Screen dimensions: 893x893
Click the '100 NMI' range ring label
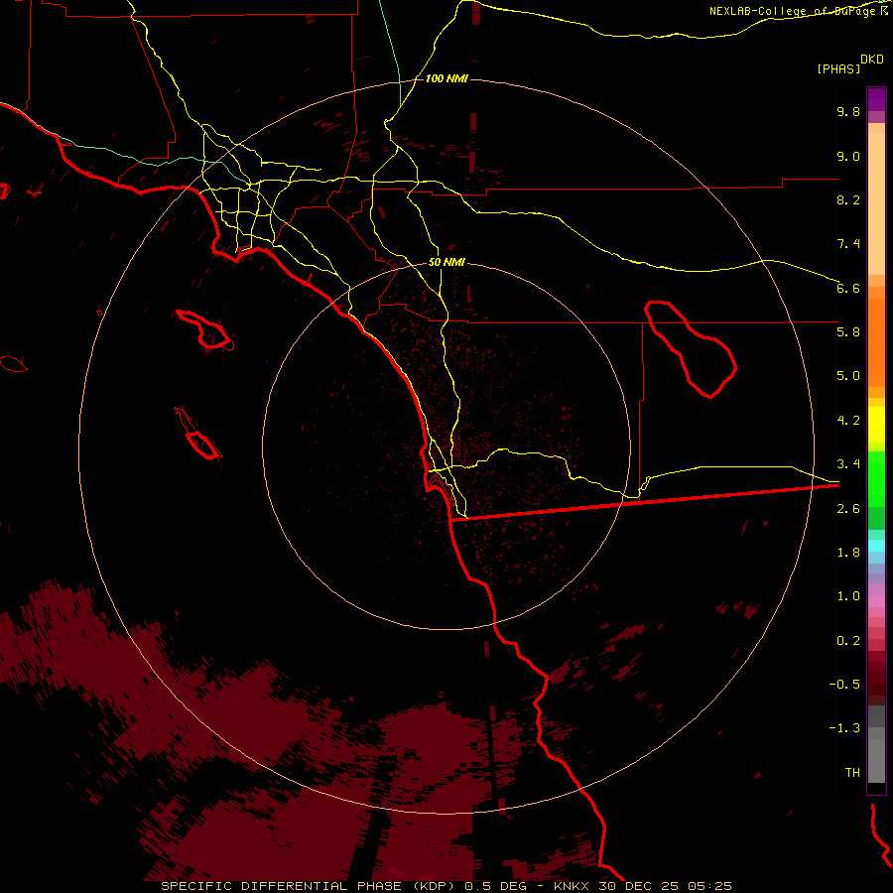point(446,78)
